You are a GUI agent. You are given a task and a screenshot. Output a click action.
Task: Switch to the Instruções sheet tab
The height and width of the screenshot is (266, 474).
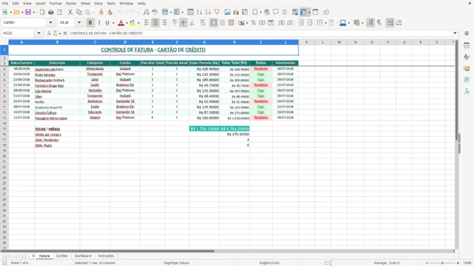106,256
